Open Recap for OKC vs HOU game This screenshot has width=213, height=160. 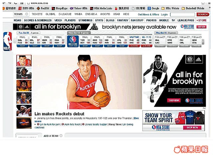[x=97, y=46]
